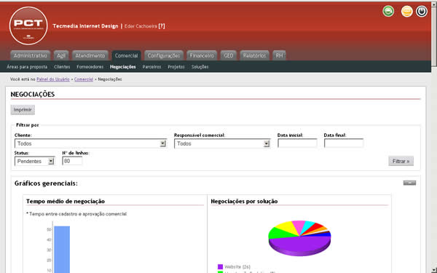Click the Tempo médio de negociação heading
Image resolution: width=437 pixels, height=273 pixels.
pyautogui.click(x=66, y=201)
